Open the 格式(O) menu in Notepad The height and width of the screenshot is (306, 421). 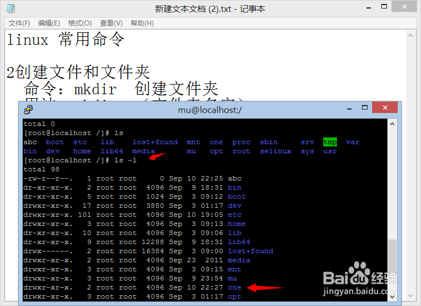pos(80,23)
